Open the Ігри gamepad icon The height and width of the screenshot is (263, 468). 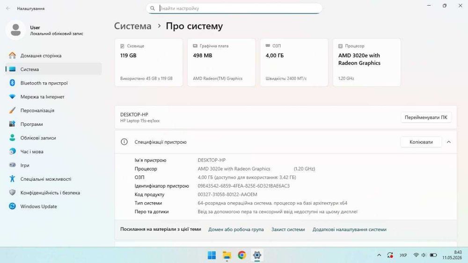pyautogui.click(x=12, y=165)
